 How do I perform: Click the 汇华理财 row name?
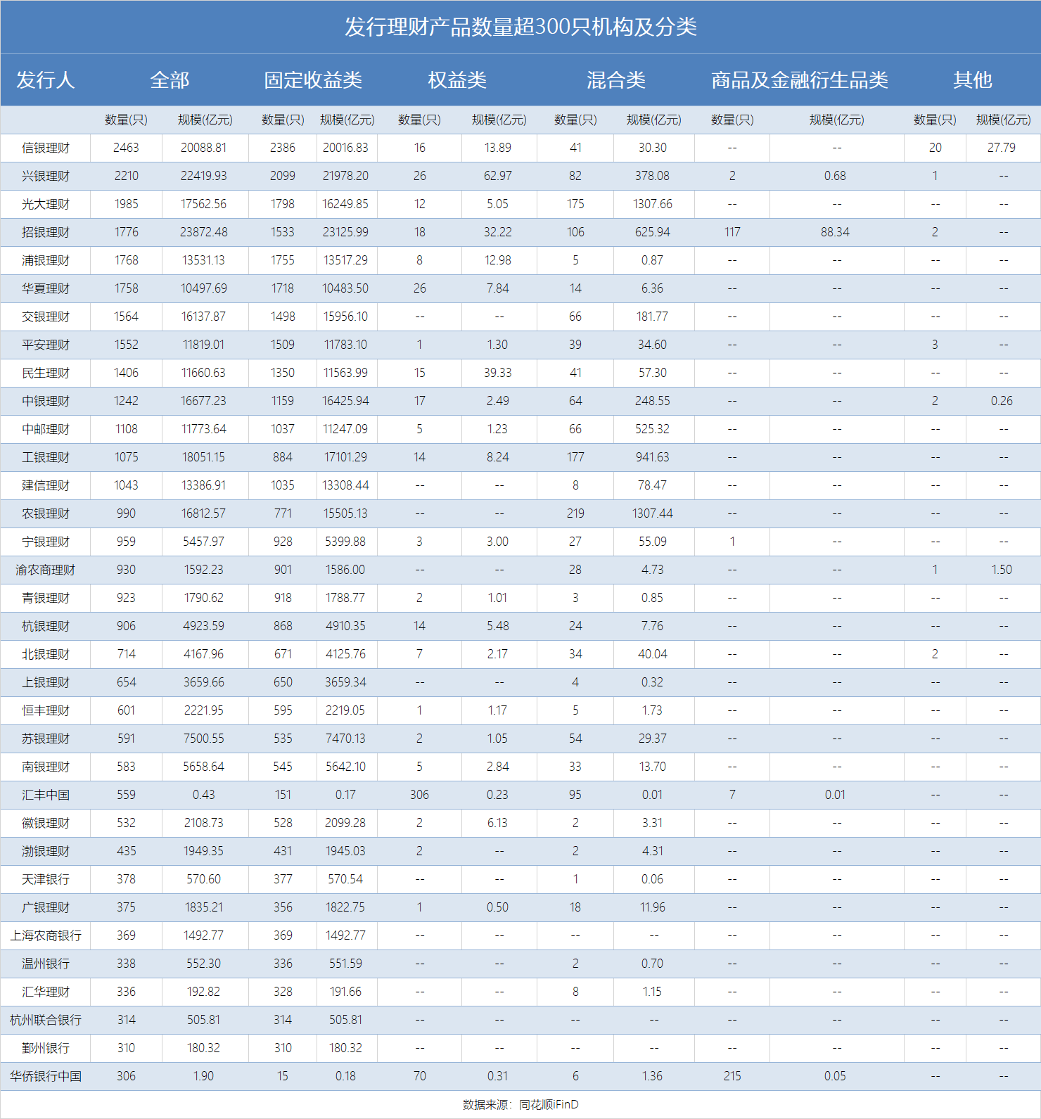46,992
